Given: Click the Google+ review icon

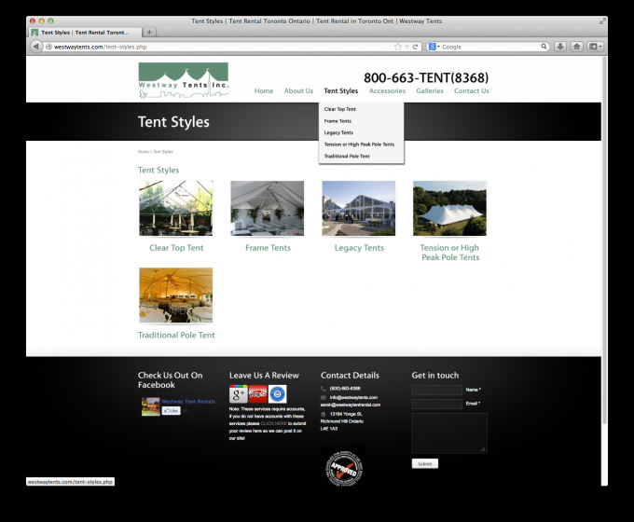Looking at the screenshot, I should tap(239, 394).
